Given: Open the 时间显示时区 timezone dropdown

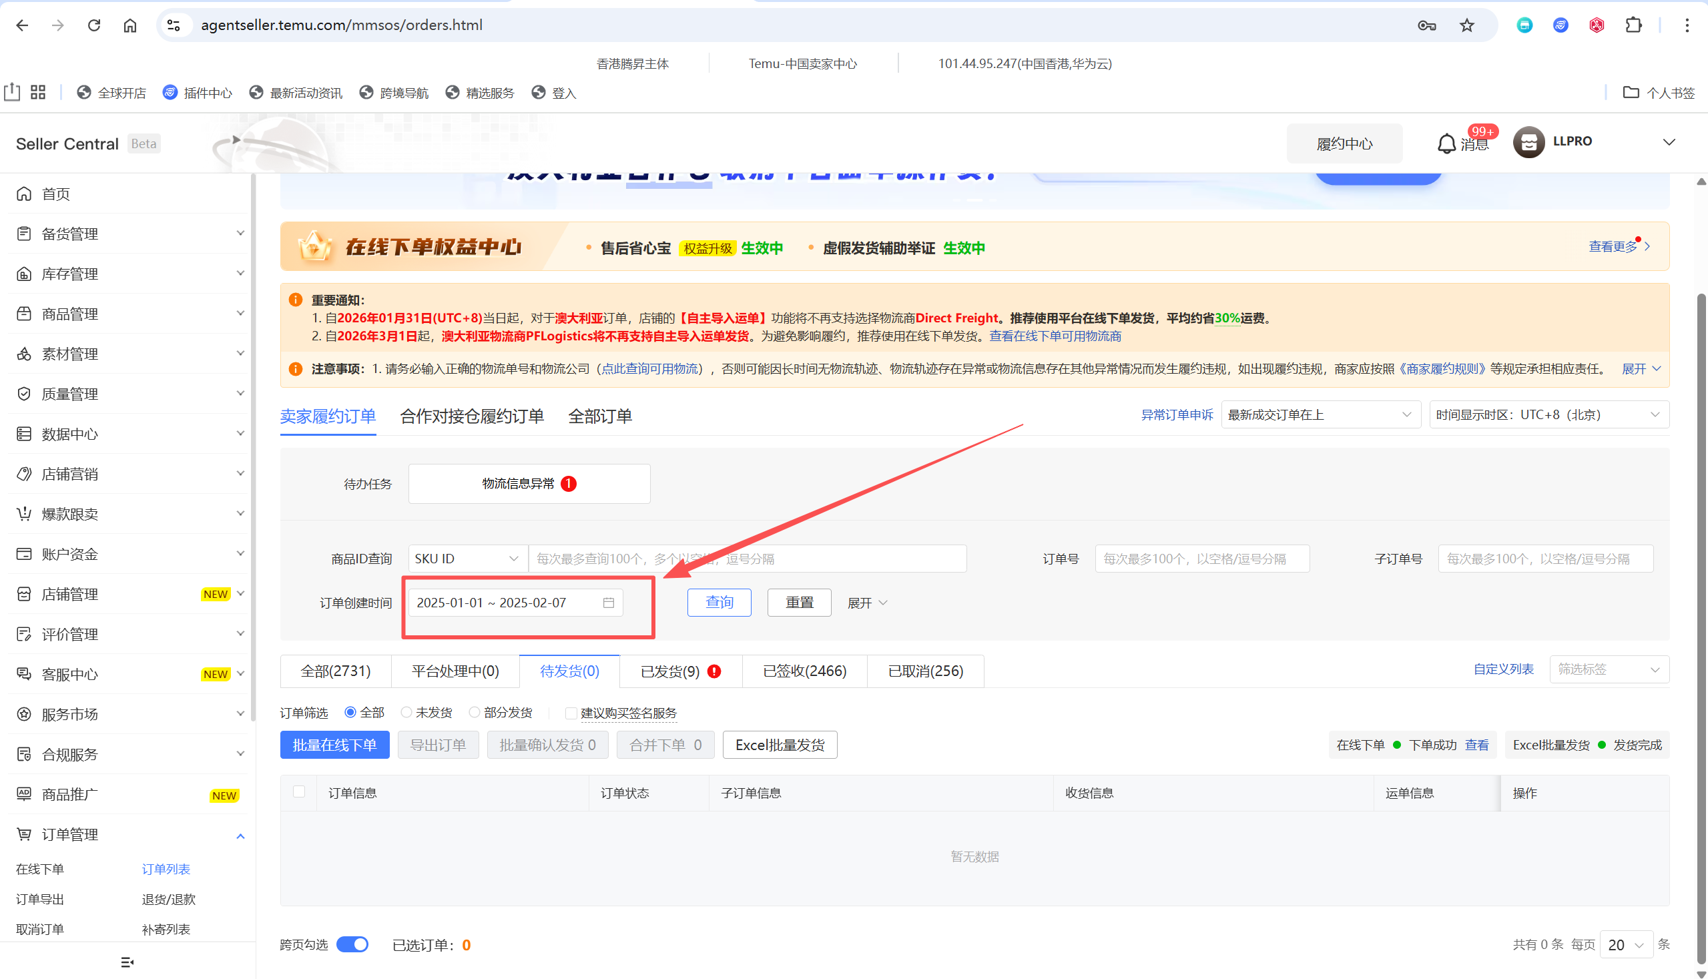Looking at the screenshot, I should point(1548,415).
